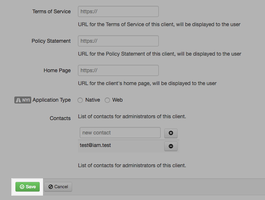Focus the Home Page URL input
The width and height of the screenshot is (265, 200).
coord(118,70)
